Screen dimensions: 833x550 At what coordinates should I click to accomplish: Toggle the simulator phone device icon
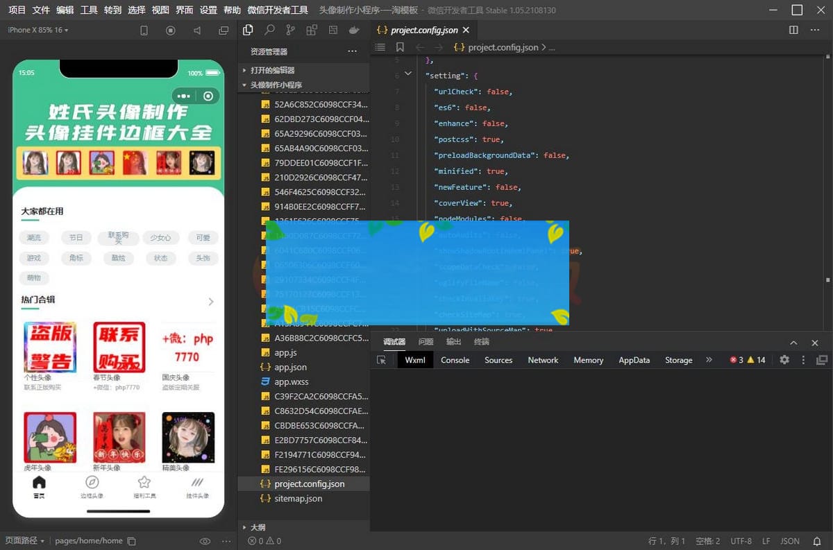144,31
